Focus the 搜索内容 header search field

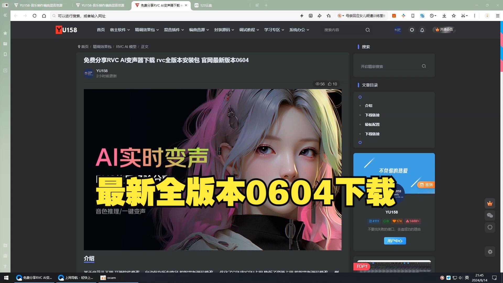coord(343,30)
